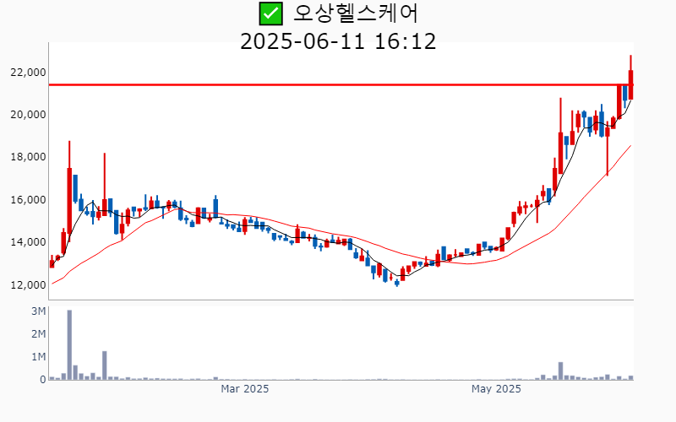Click the timestamp 2025-06-11 16:12
The height and width of the screenshot is (422, 676).
coord(338,41)
